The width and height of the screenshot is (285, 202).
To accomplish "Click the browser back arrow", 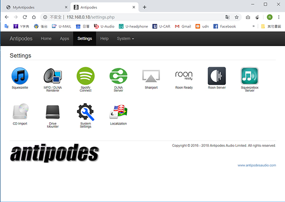I will tap(7, 17).
